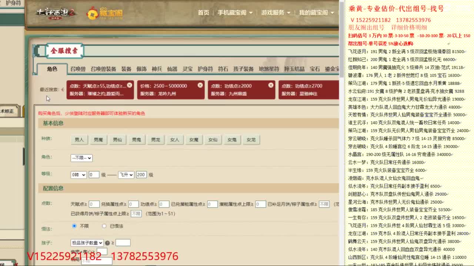Screen dimensions: 474x266
Task: Select the 女鬼 race button
Action: point(232,140)
